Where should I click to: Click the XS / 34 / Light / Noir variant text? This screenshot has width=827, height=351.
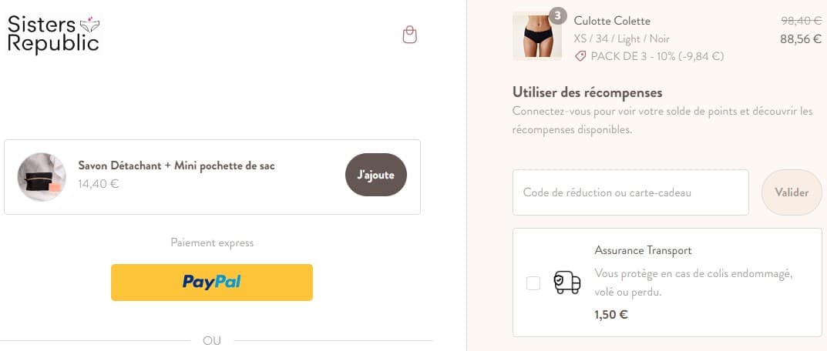pos(621,38)
